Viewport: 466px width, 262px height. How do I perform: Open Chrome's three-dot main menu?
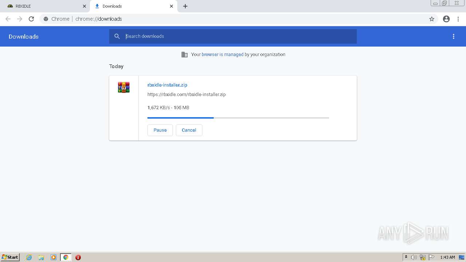pos(458,19)
